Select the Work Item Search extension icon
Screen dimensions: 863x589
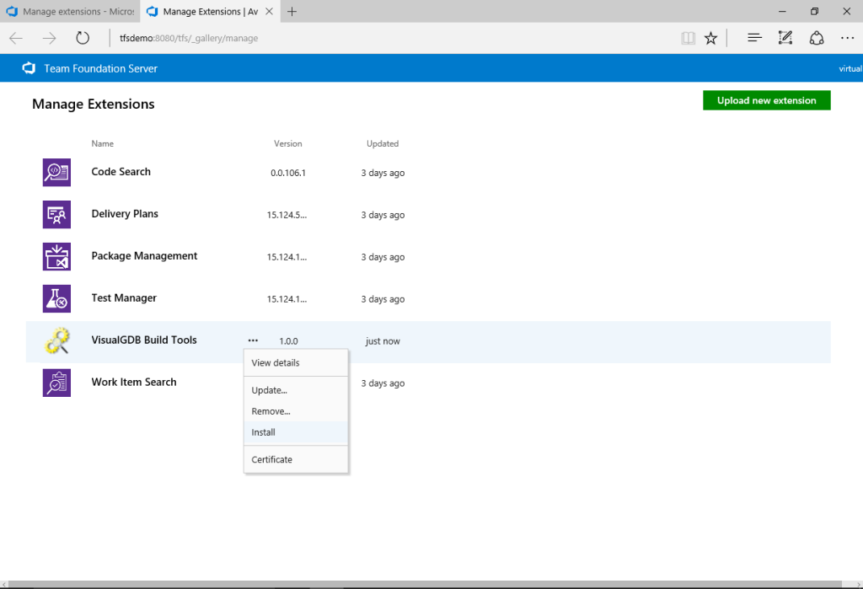click(x=56, y=383)
